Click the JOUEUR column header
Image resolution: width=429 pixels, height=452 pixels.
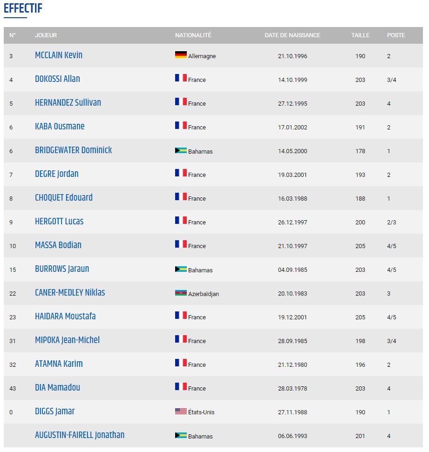(x=46, y=35)
